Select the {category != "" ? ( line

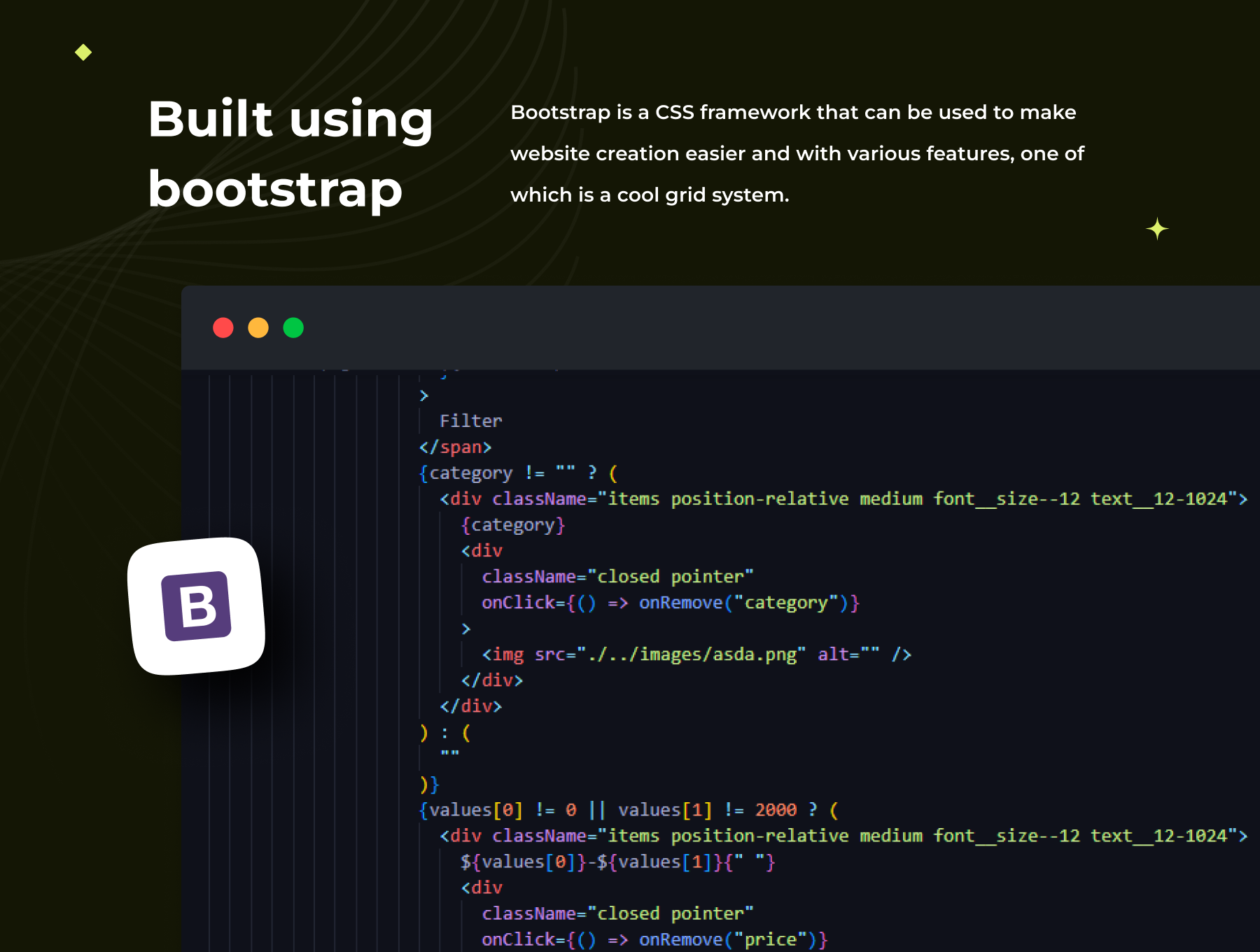[518, 473]
